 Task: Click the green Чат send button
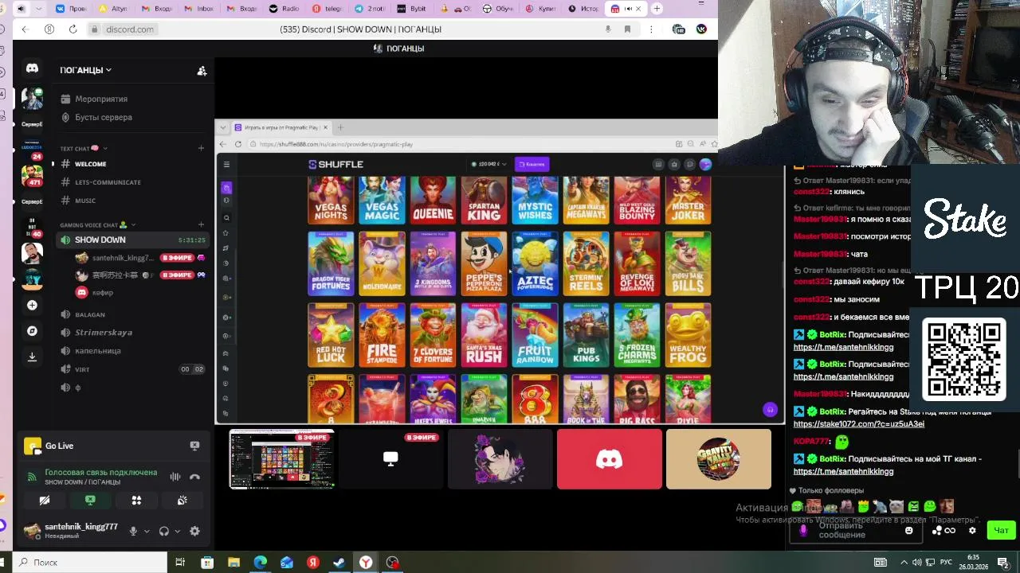click(1001, 530)
